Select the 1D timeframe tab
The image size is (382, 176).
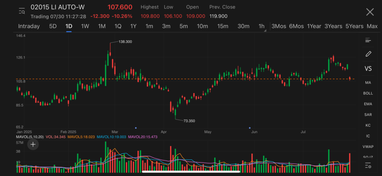pos(69,26)
